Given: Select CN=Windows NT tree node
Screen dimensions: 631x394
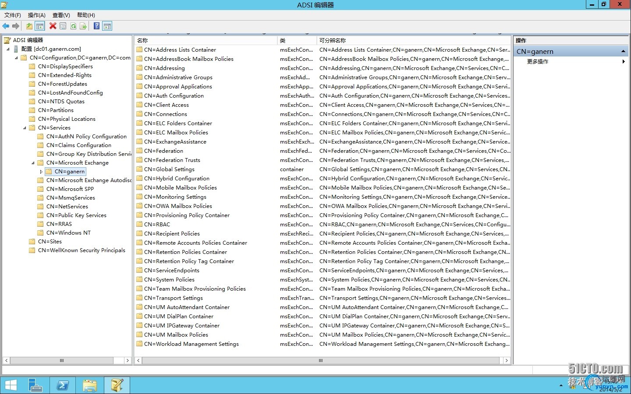Looking at the screenshot, I should pyautogui.click(x=68, y=233).
